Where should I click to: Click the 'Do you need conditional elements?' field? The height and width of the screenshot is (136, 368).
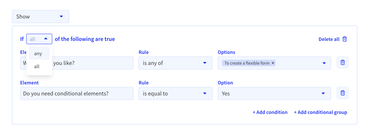[x=77, y=93]
